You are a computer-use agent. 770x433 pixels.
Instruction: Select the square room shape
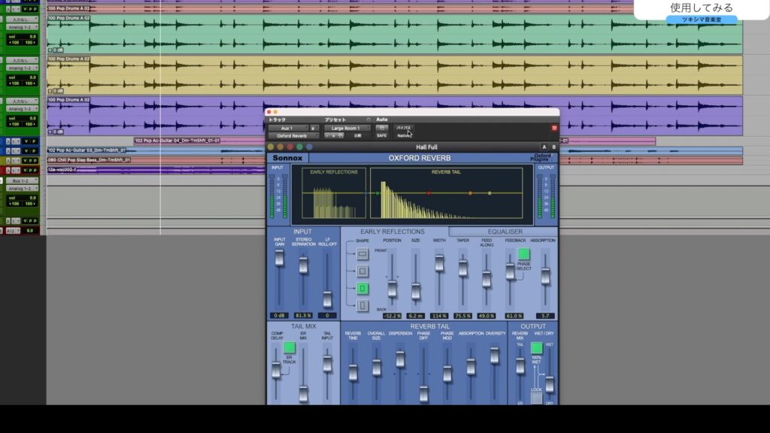click(x=362, y=271)
